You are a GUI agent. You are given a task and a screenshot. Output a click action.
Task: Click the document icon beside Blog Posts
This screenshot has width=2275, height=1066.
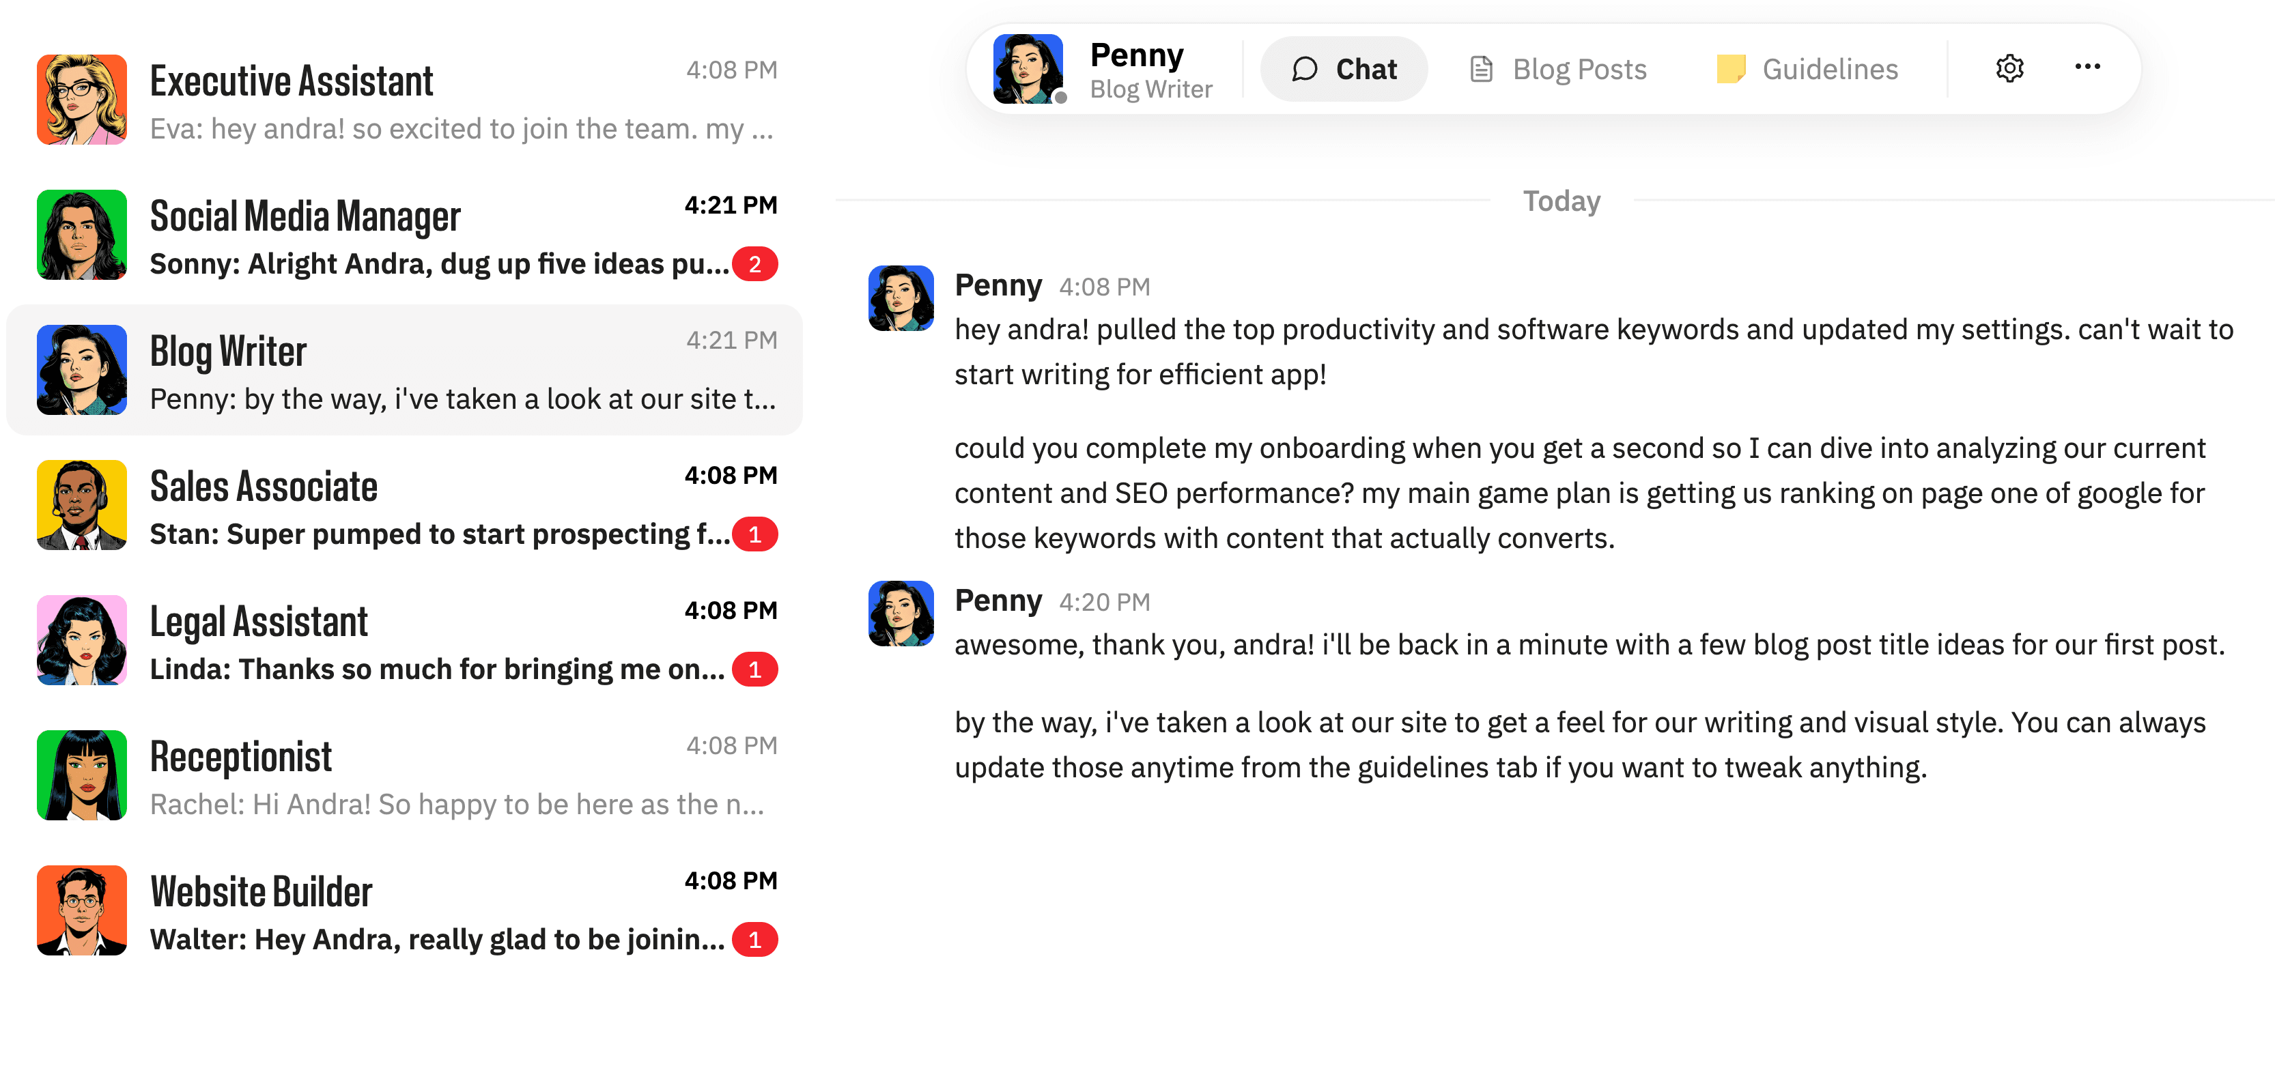pos(1481,69)
